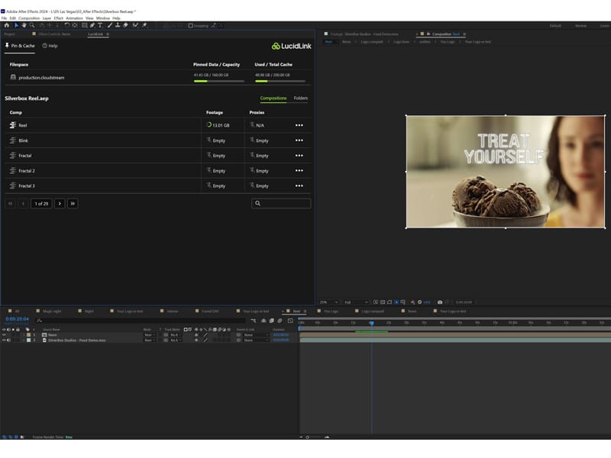Open Track Matte dropdown for Neon layer

tap(176, 335)
